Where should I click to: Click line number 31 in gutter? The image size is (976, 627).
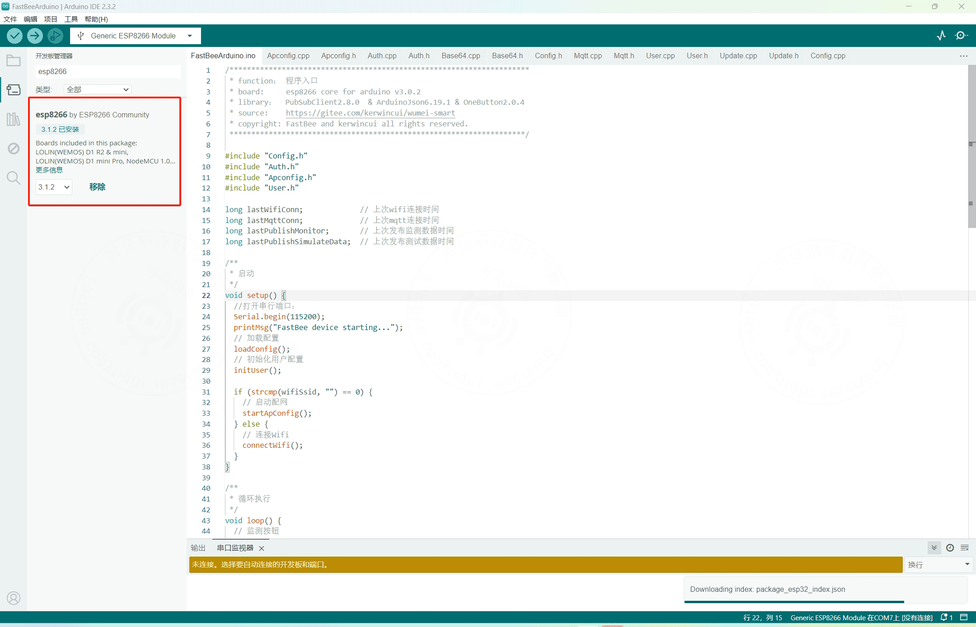(x=206, y=392)
